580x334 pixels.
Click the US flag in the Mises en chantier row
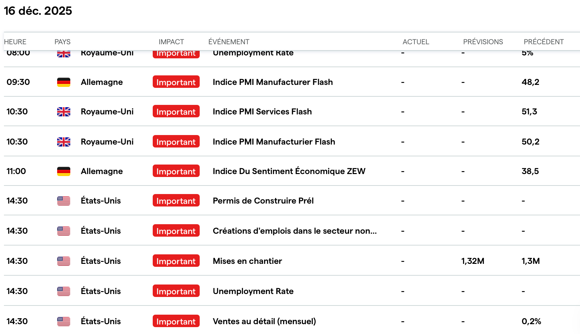[x=63, y=261]
